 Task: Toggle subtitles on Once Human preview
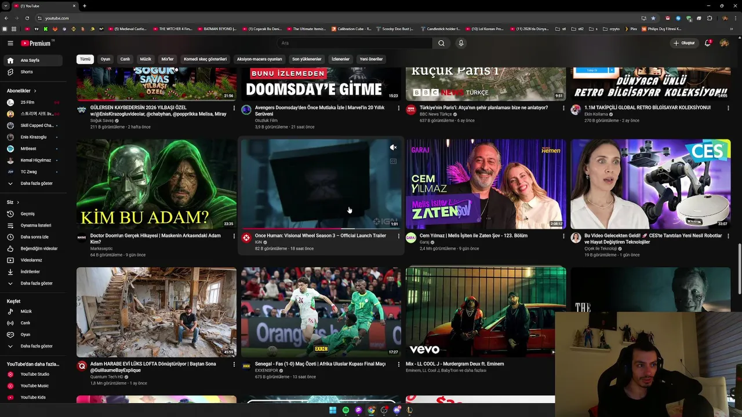point(393,162)
